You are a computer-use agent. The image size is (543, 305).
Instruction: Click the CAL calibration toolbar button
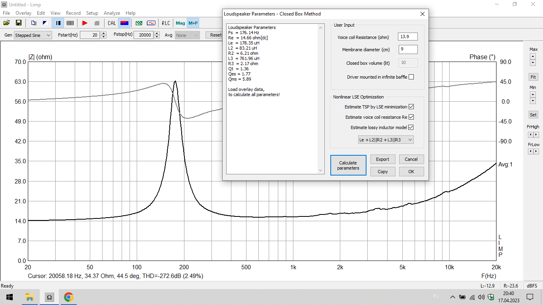click(x=112, y=23)
